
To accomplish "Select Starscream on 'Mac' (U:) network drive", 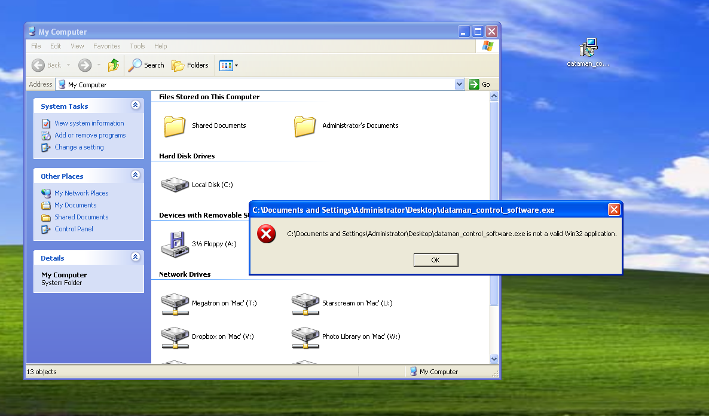I will (x=305, y=304).
